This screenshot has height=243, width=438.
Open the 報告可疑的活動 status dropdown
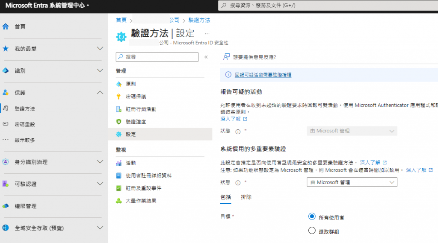352,131
